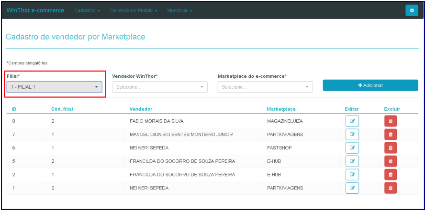Click the Cadastro de vendedor por Marketplace heading

coord(75,37)
